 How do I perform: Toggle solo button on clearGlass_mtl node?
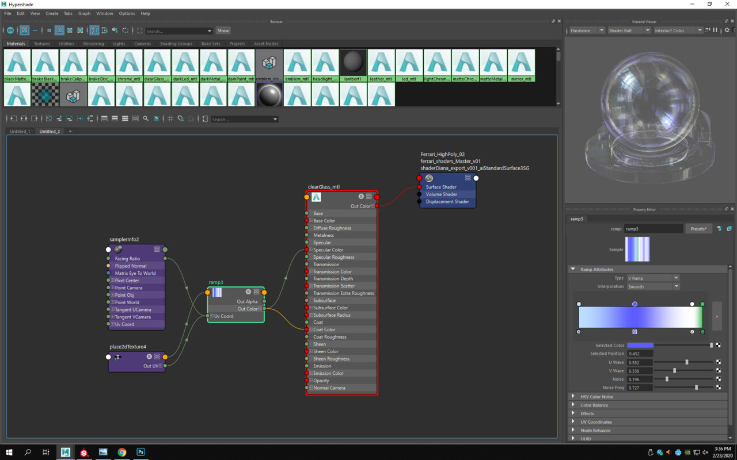[x=361, y=197]
